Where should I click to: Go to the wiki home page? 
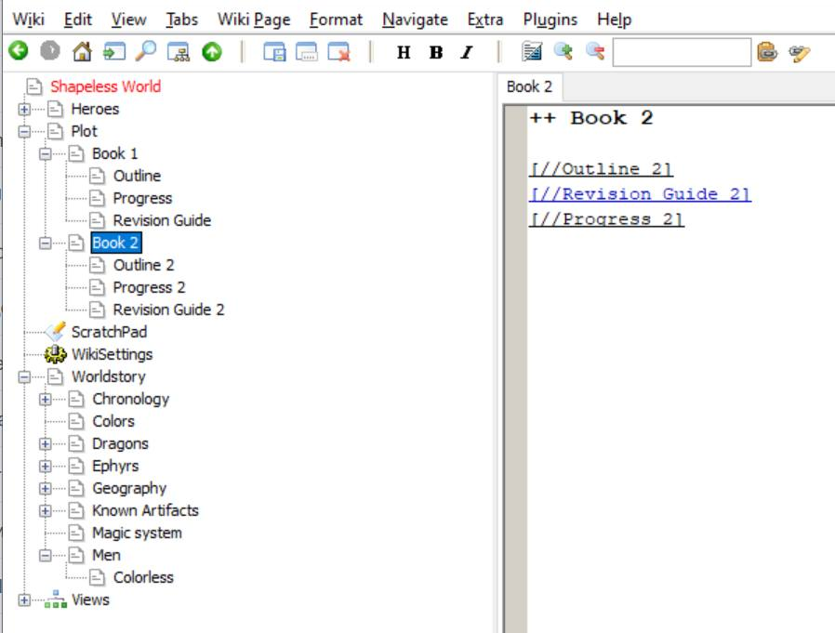[x=82, y=52]
